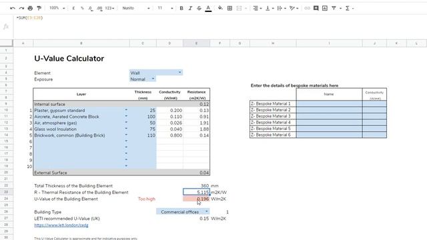Open horizontal align options
Image resolution: width=427 pixels, height=240 pixels.
pos(257,8)
